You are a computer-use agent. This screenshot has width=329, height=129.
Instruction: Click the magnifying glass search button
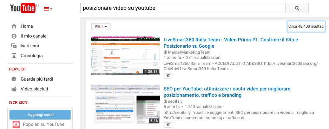point(297,8)
